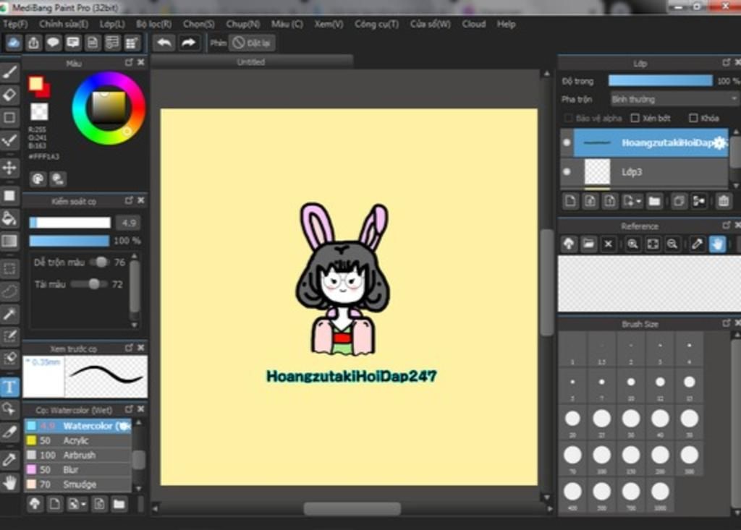Open the Công cụ(T) menu
Screen dimensions: 741x530
pyautogui.click(x=376, y=24)
